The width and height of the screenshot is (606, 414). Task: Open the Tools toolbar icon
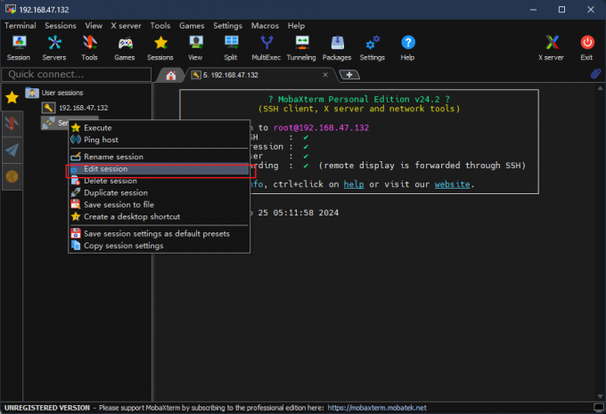tap(89, 48)
